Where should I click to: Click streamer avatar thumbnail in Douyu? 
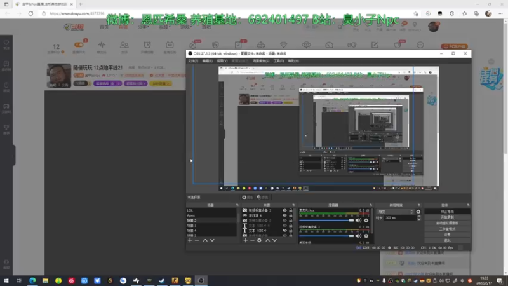point(59,76)
